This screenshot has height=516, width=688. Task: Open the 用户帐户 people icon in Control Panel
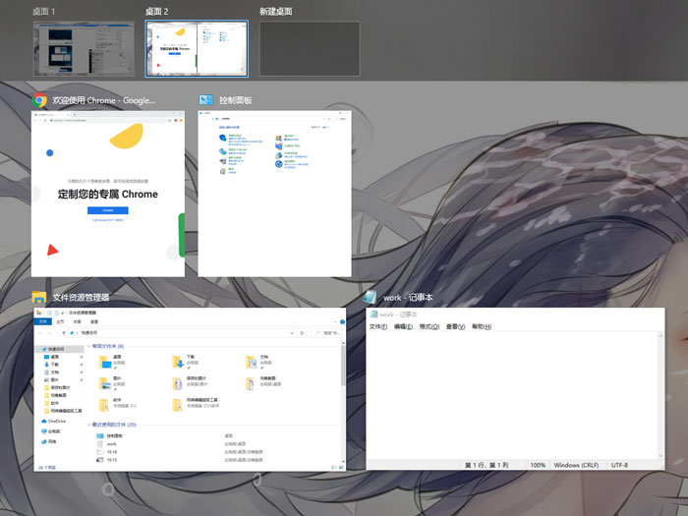pyautogui.click(x=278, y=139)
